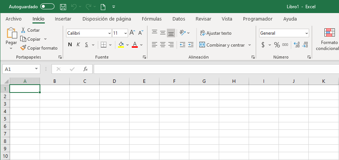This screenshot has width=339, height=160.
Task: Click Combinar y centrar button
Action: (222, 45)
